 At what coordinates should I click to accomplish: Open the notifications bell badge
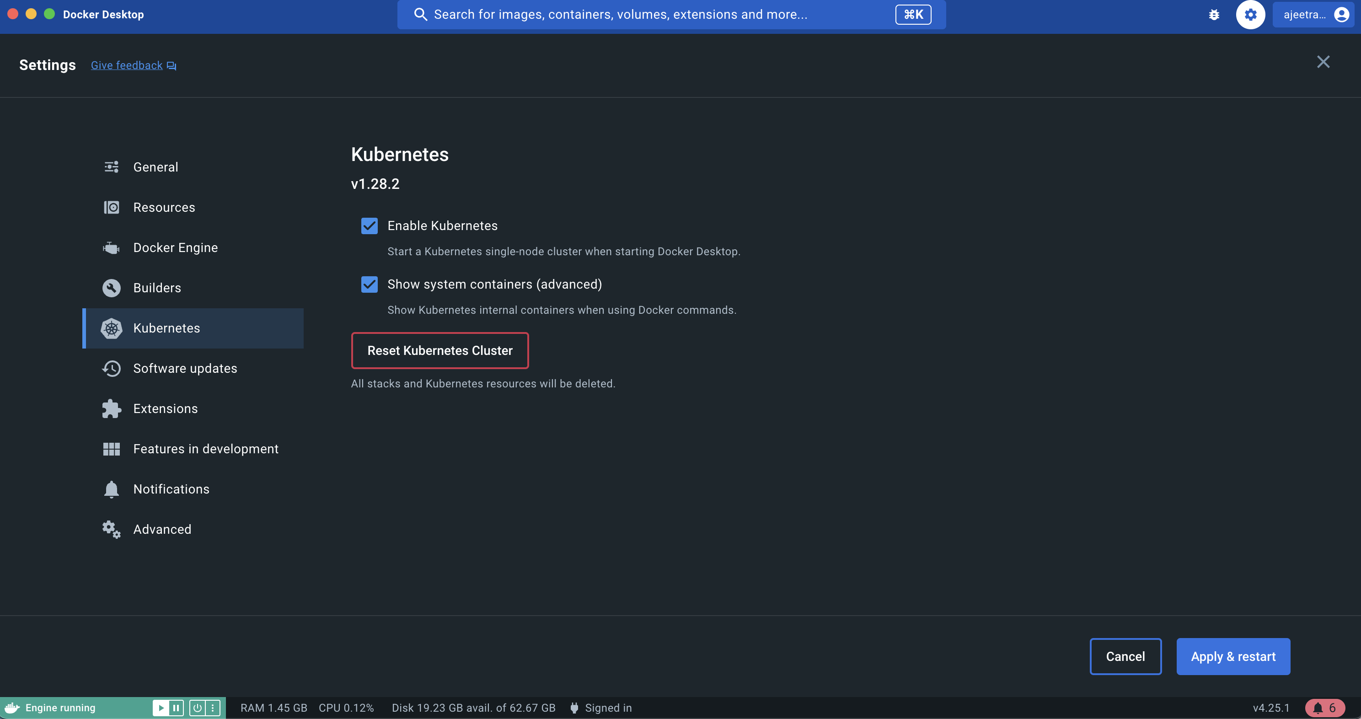coord(1324,708)
